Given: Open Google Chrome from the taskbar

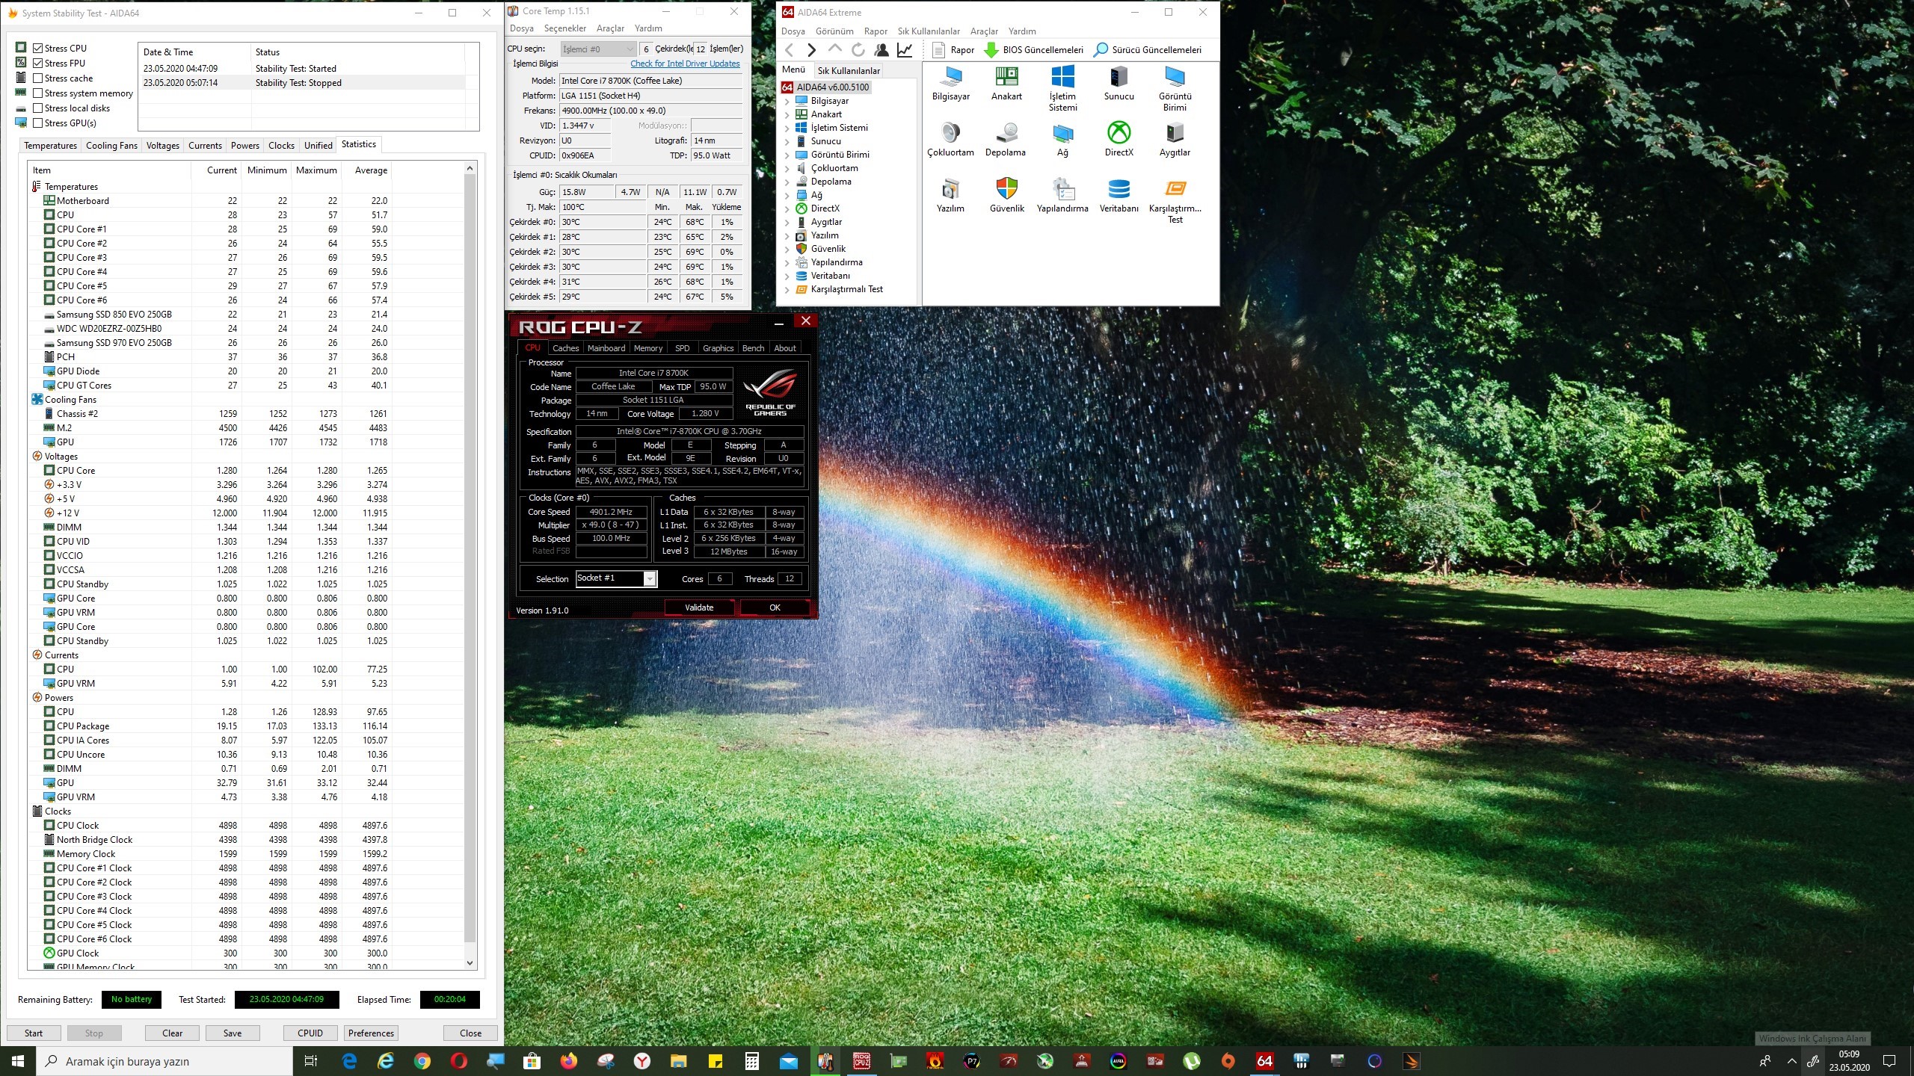Looking at the screenshot, I should coord(422,1061).
